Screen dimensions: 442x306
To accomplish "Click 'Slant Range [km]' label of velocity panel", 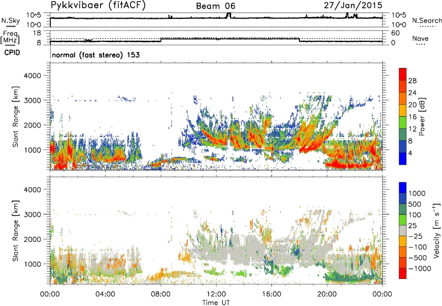I will point(15,231).
